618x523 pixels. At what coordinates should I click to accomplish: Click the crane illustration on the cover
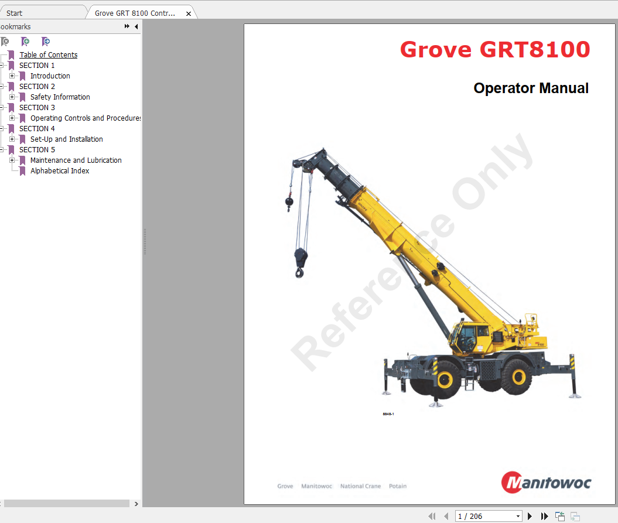[433, 278]
